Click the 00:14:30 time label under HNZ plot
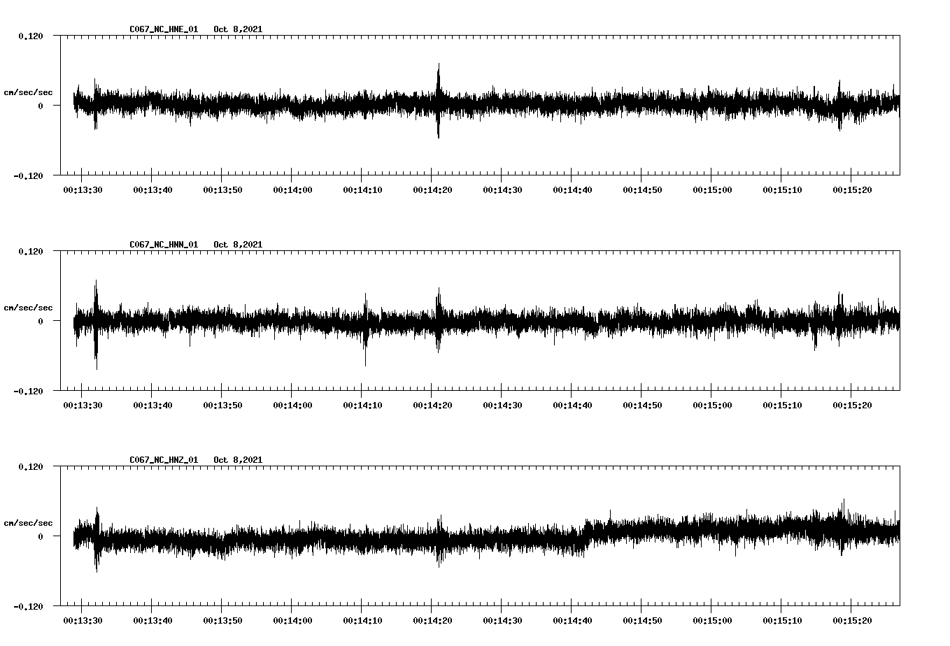This screenshot has width=950, height=646. [x=502, y=621]
